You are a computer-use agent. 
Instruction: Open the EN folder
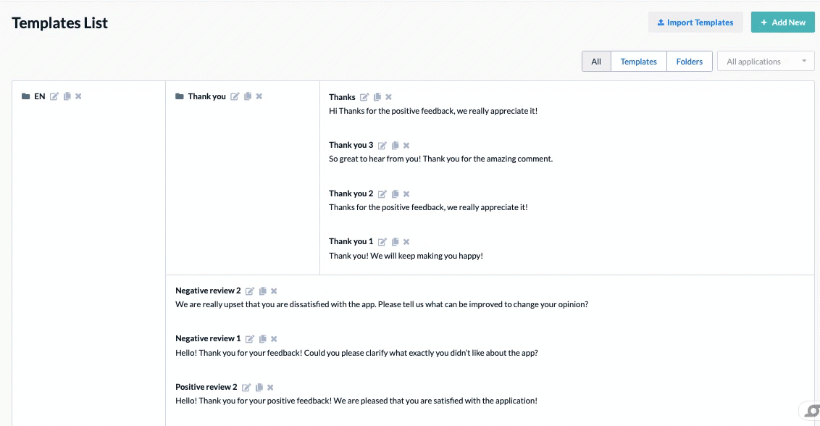click(39, 96)
